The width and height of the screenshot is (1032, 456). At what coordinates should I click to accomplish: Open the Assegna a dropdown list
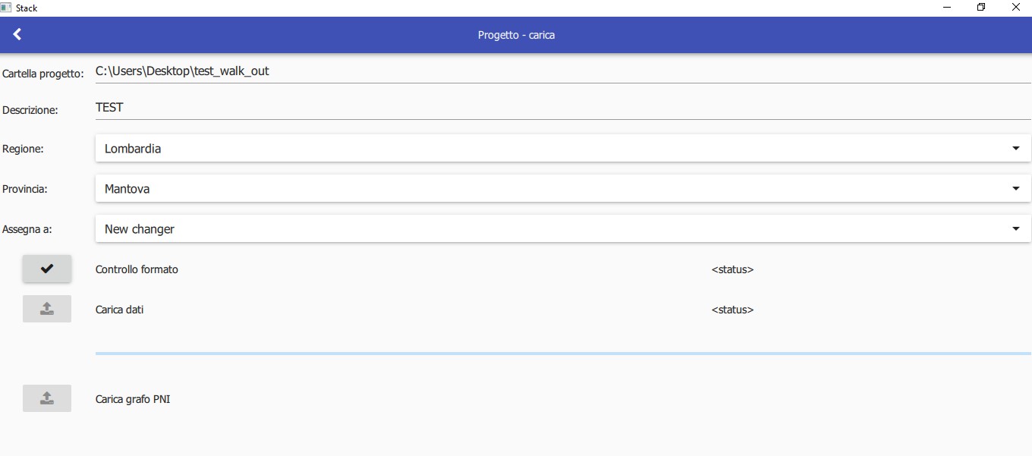[x=562, y=229]
